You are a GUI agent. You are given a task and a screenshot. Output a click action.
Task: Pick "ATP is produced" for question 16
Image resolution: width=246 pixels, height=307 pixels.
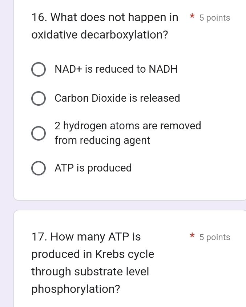[x=38, y=168]
